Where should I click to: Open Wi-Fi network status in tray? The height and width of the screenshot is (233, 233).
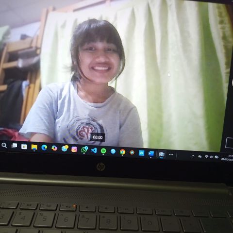tap(206, 156)
